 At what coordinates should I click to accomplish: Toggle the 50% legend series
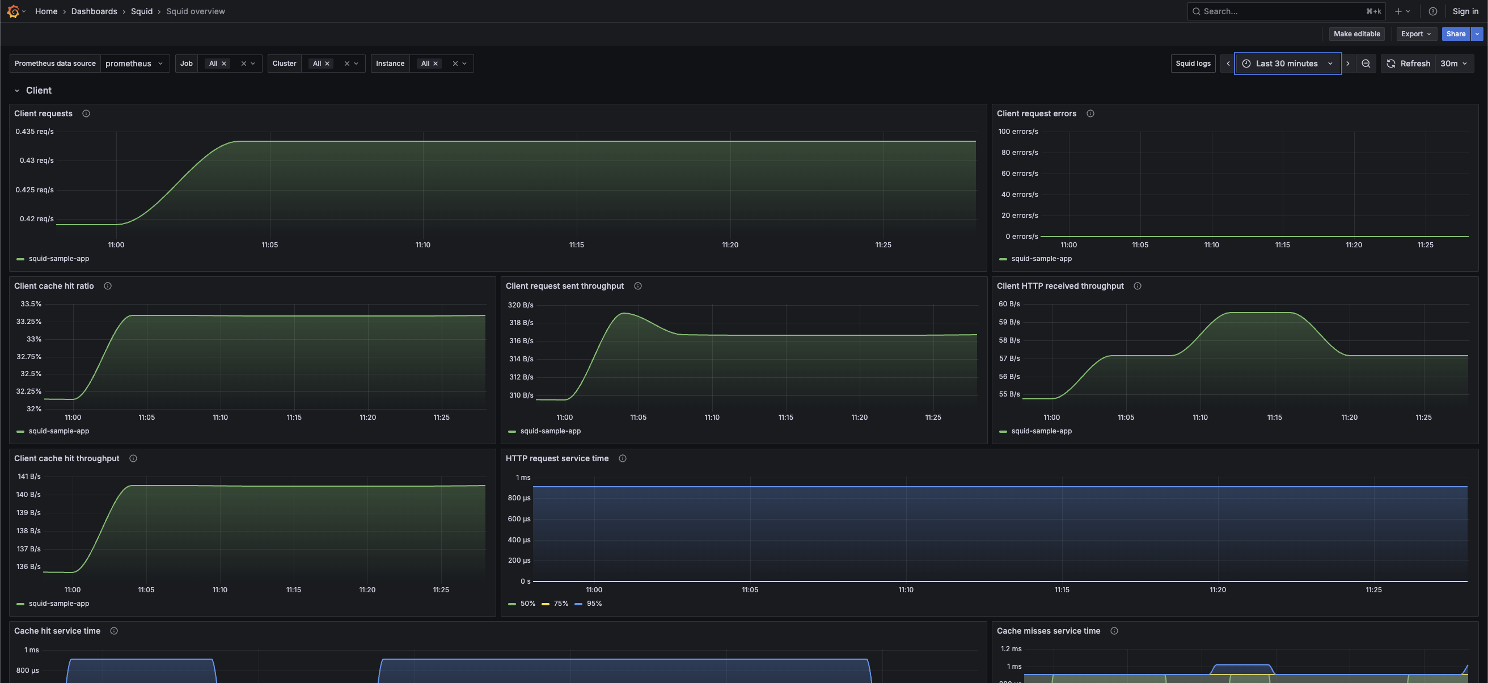point(527,603)
